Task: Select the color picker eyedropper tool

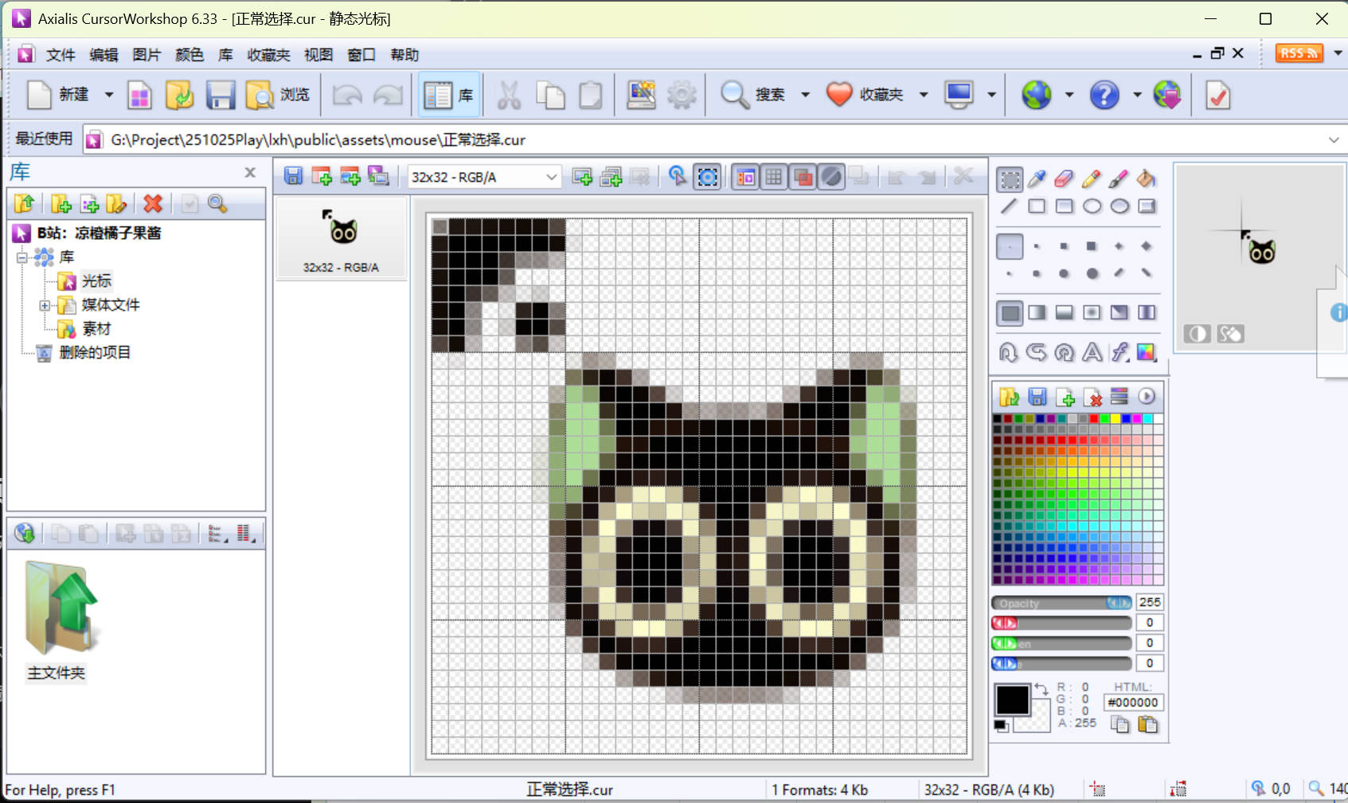Action: coord(1037,179)
